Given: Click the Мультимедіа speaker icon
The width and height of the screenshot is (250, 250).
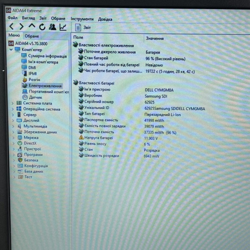Looking at the screenshot, I should (x=20, y=126).
